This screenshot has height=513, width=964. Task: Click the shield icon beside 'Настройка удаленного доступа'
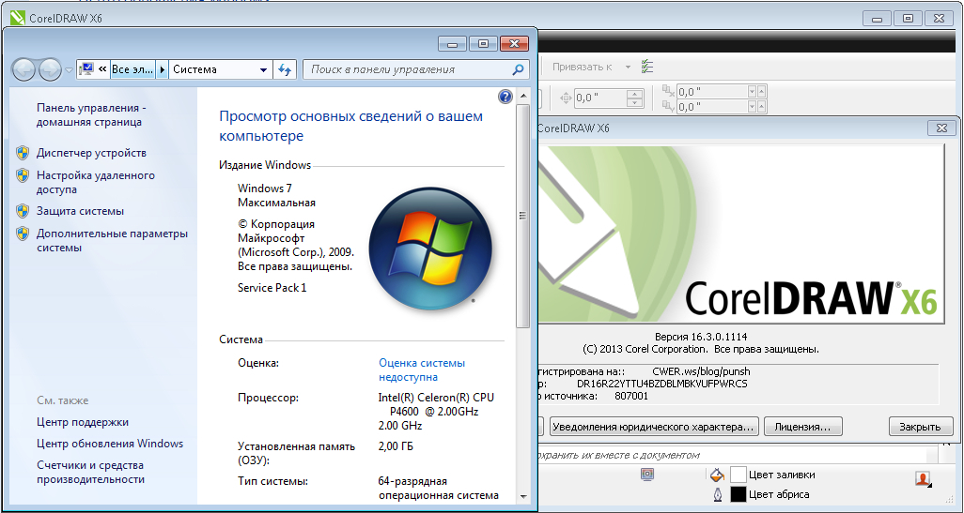23,175
